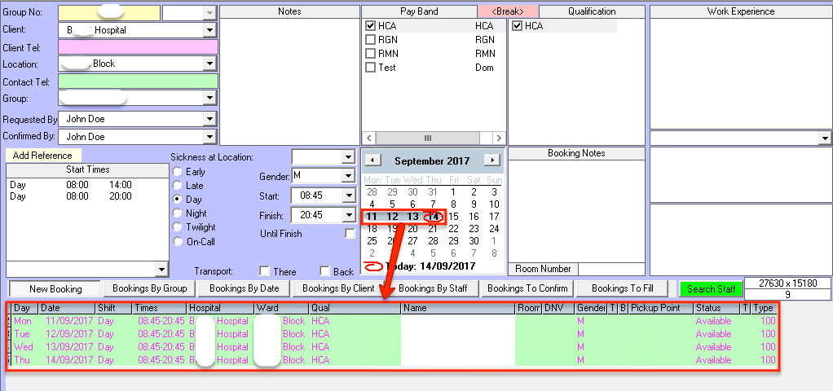The height and width of the screenshot is (391, 833).
Task: Click the pink Client Tel field
Action: point(138,47)
